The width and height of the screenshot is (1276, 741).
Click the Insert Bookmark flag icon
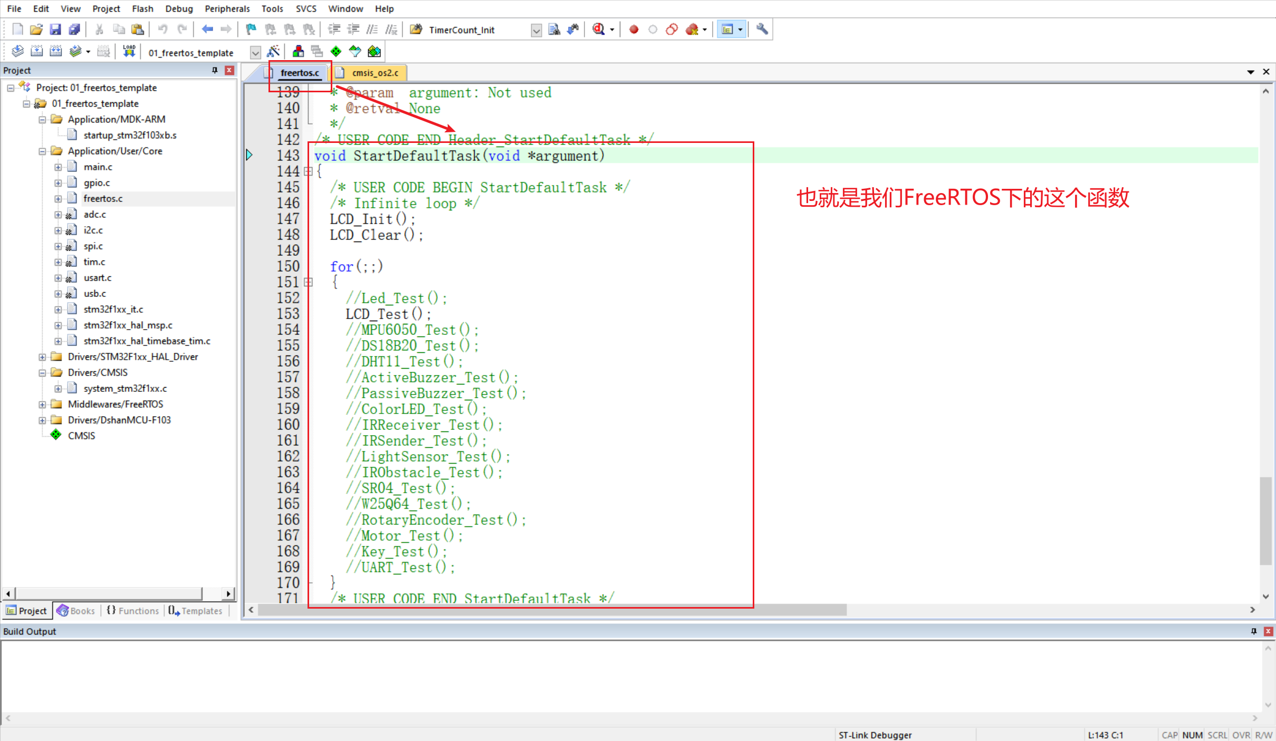click(251, 30)
